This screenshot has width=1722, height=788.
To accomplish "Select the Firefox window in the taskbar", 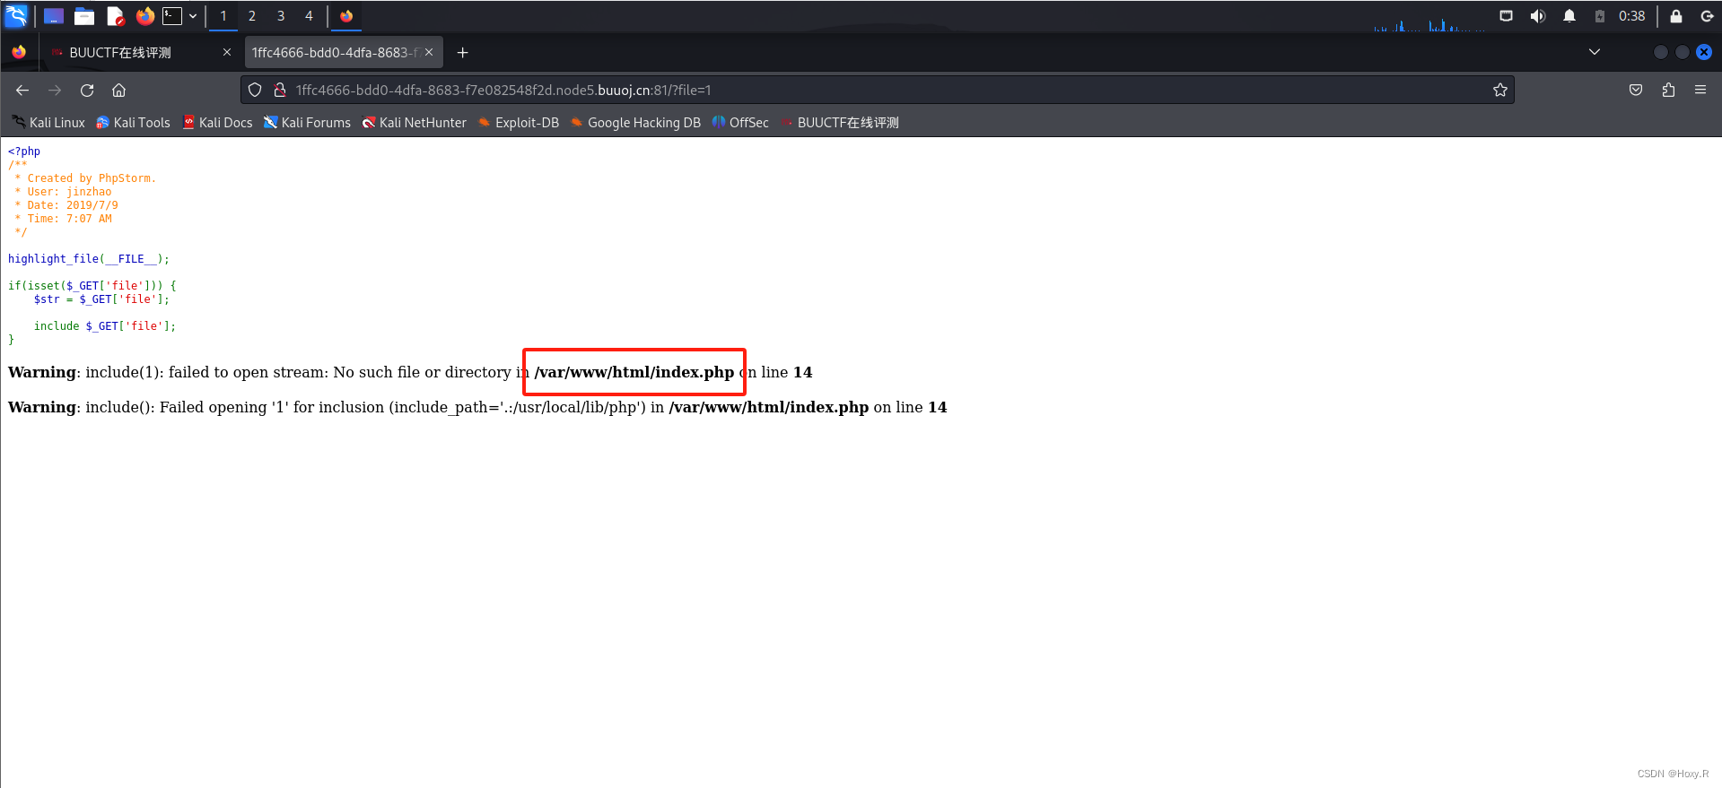I will point(346,16).
